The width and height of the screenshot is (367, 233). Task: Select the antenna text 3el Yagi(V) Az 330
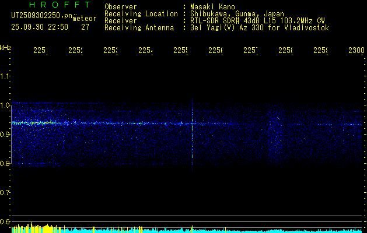(x=228, y=28)
